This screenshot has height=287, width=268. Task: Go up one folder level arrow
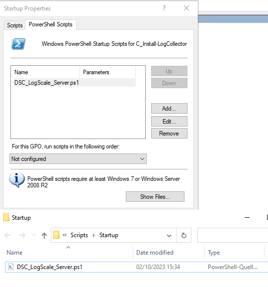44,235
